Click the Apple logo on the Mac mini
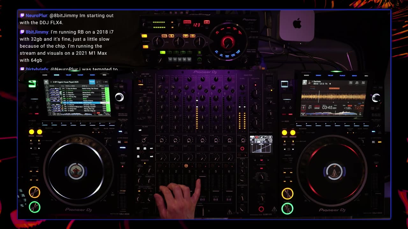 297,24
